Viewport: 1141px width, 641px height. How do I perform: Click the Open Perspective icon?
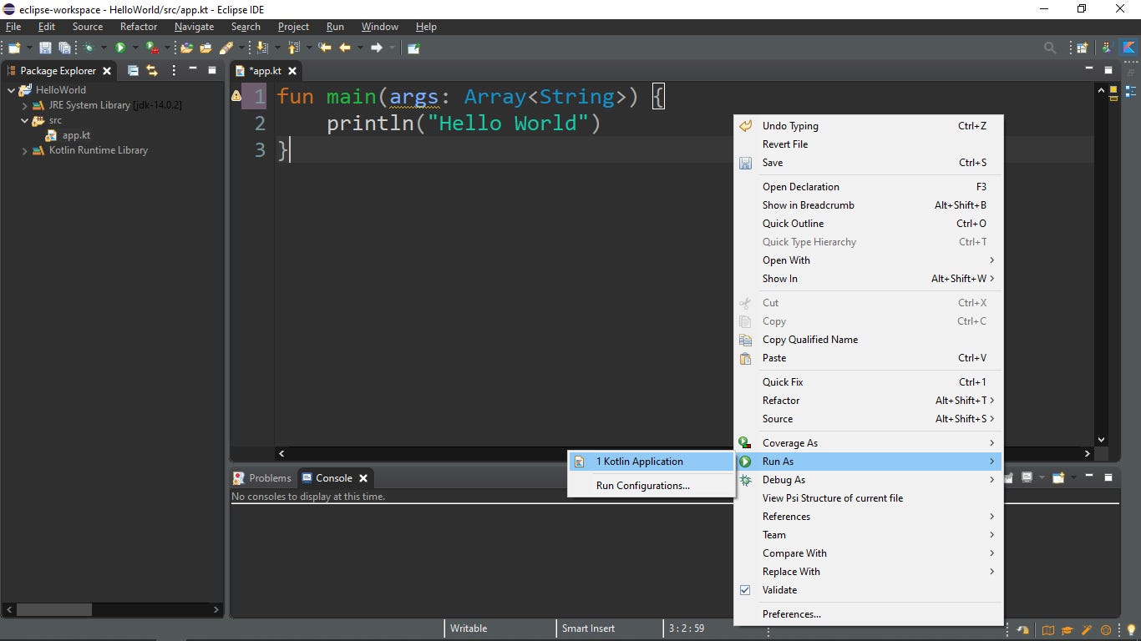pyautogui.click(x=1082, y=48)
